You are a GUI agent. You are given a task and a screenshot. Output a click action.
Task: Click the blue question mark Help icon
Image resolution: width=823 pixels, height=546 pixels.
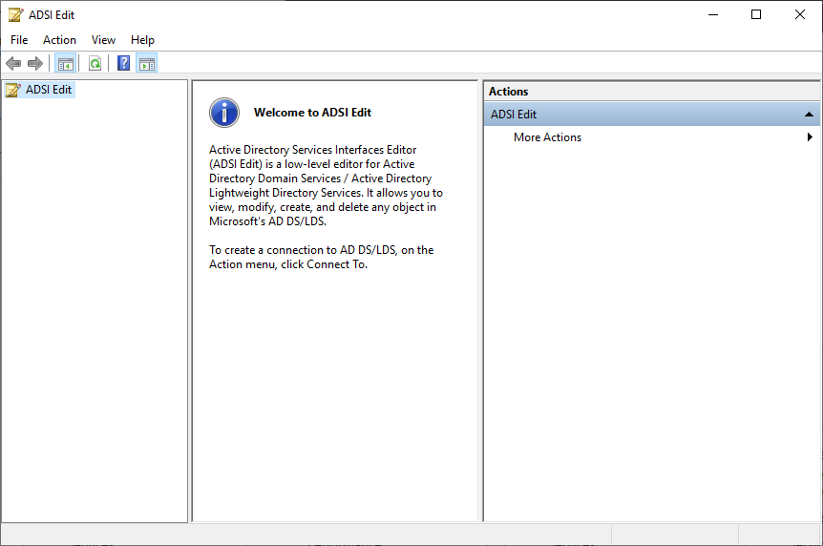[123, 64]
